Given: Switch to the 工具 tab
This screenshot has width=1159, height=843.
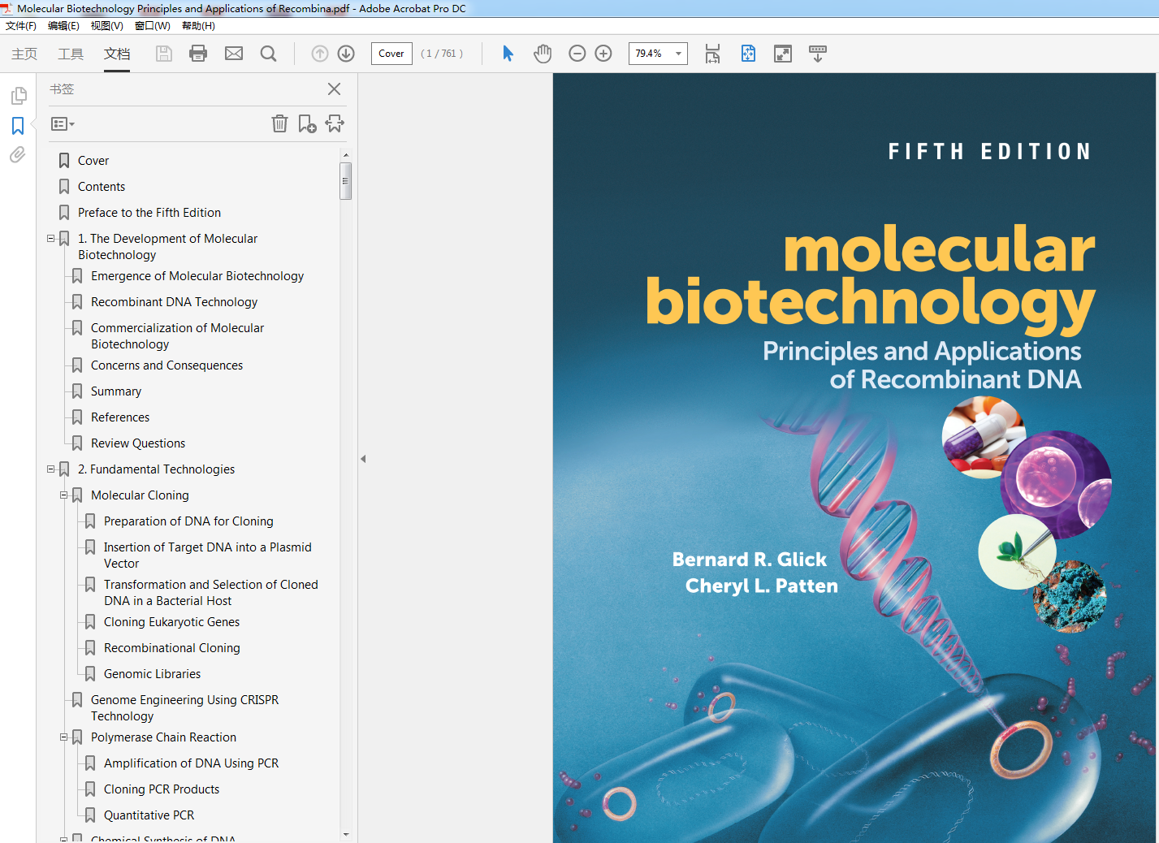Looking at the screenshot, I should pos(71,54).
